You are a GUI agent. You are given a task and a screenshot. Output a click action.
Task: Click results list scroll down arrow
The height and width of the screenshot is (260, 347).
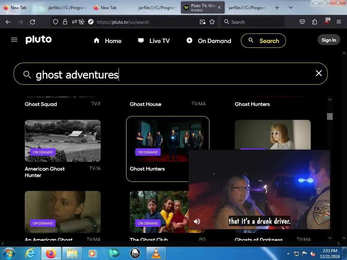click(x=330, y=238)
